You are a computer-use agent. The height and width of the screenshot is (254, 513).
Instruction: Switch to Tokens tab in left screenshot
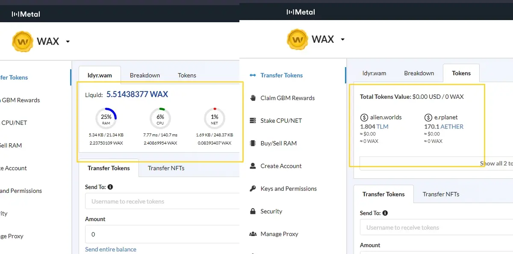[187, 75]
